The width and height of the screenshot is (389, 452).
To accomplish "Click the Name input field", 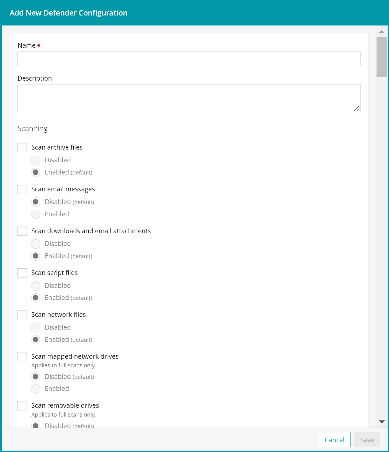I will pos(189,59).
